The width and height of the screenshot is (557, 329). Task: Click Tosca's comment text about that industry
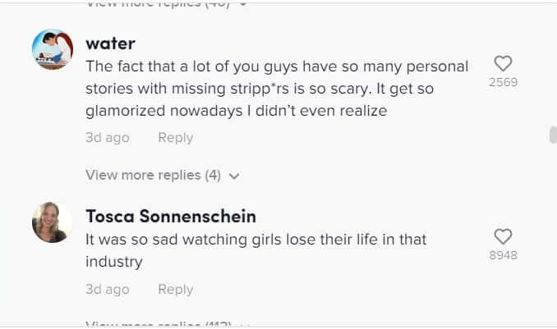(x=255, y=250)
